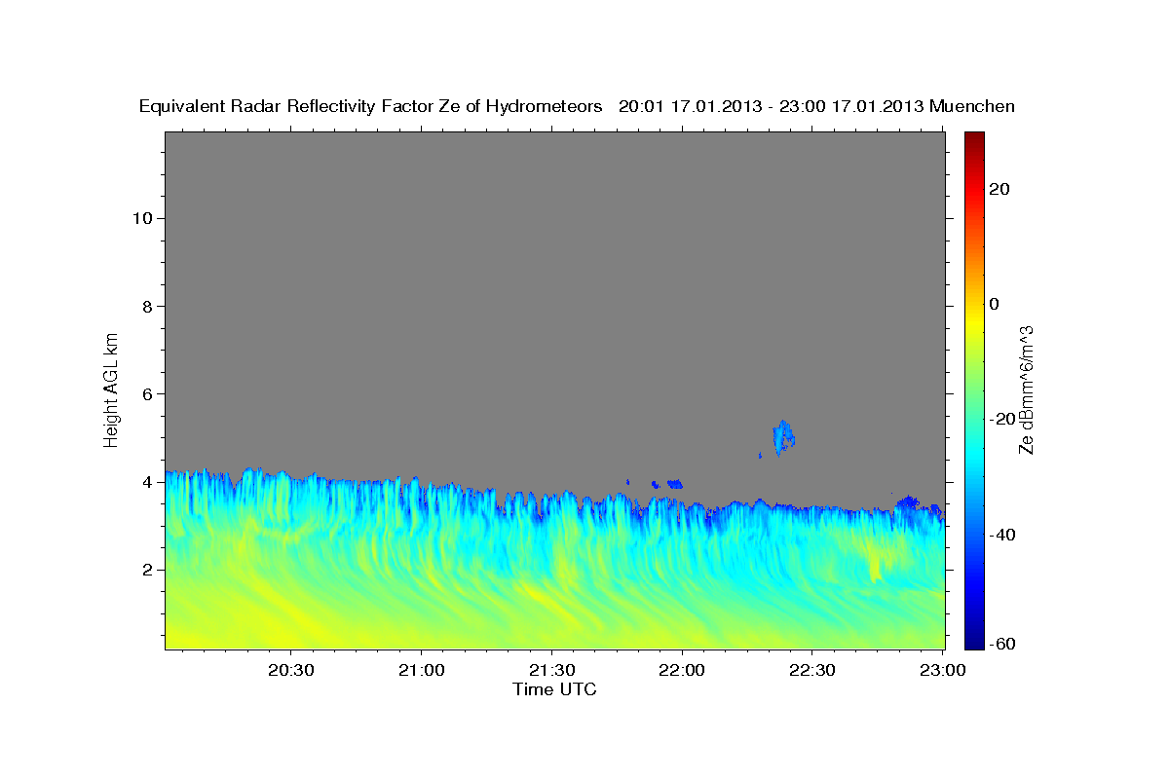Click the date range '20:01 17.01.2013 - 23:00 17.01.2013 Muenchen'

point(817,106)
